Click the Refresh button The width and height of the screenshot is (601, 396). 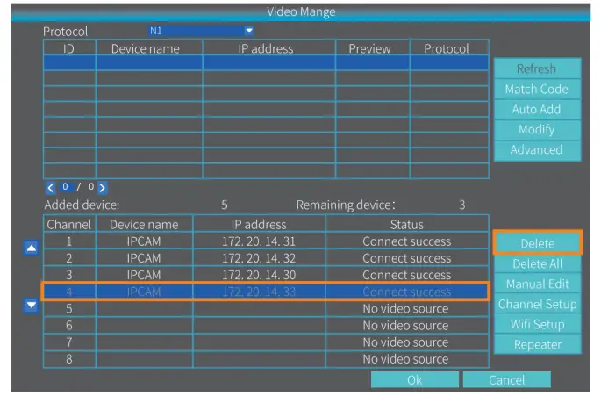537,68
